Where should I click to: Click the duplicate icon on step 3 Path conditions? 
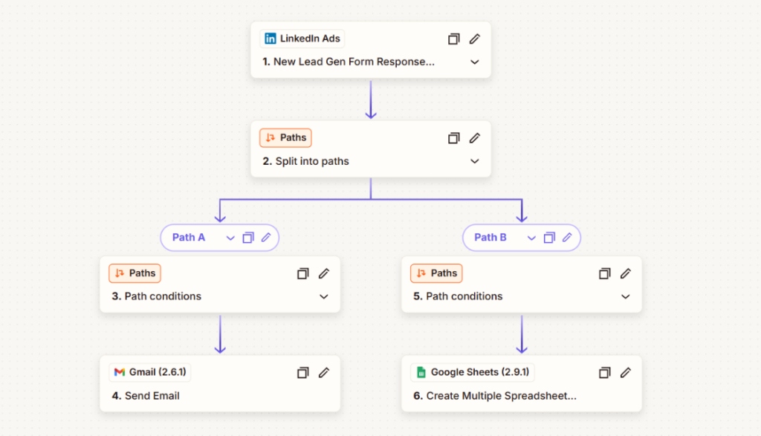pyautogui.click(x=302, y=273)
